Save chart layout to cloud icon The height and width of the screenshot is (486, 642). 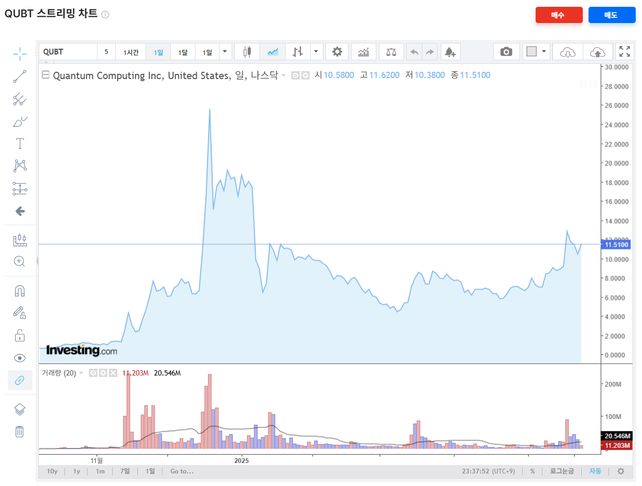(x=598, y=52)
